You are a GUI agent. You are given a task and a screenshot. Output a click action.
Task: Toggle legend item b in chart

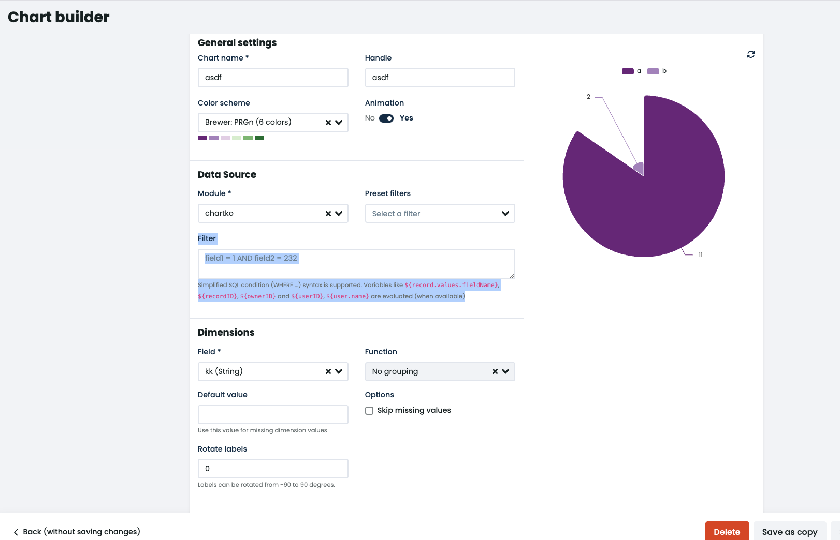point(657,71)
